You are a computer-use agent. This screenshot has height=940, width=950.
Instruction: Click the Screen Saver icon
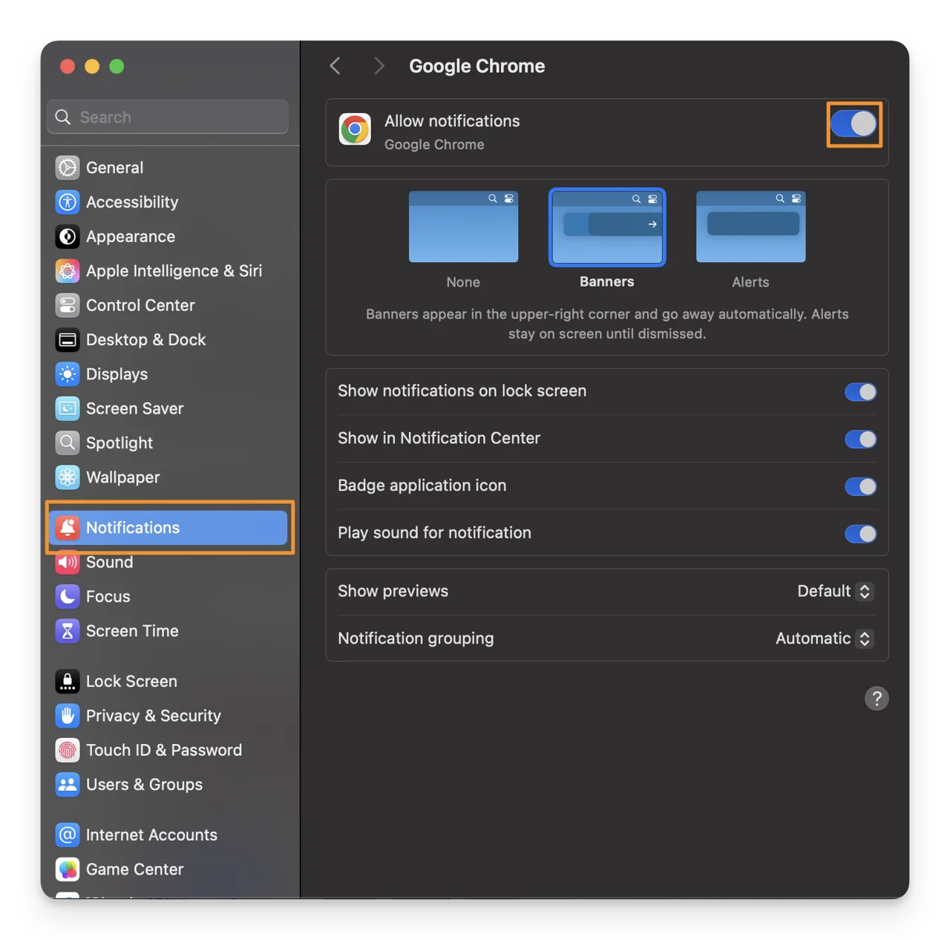[68, 408]
